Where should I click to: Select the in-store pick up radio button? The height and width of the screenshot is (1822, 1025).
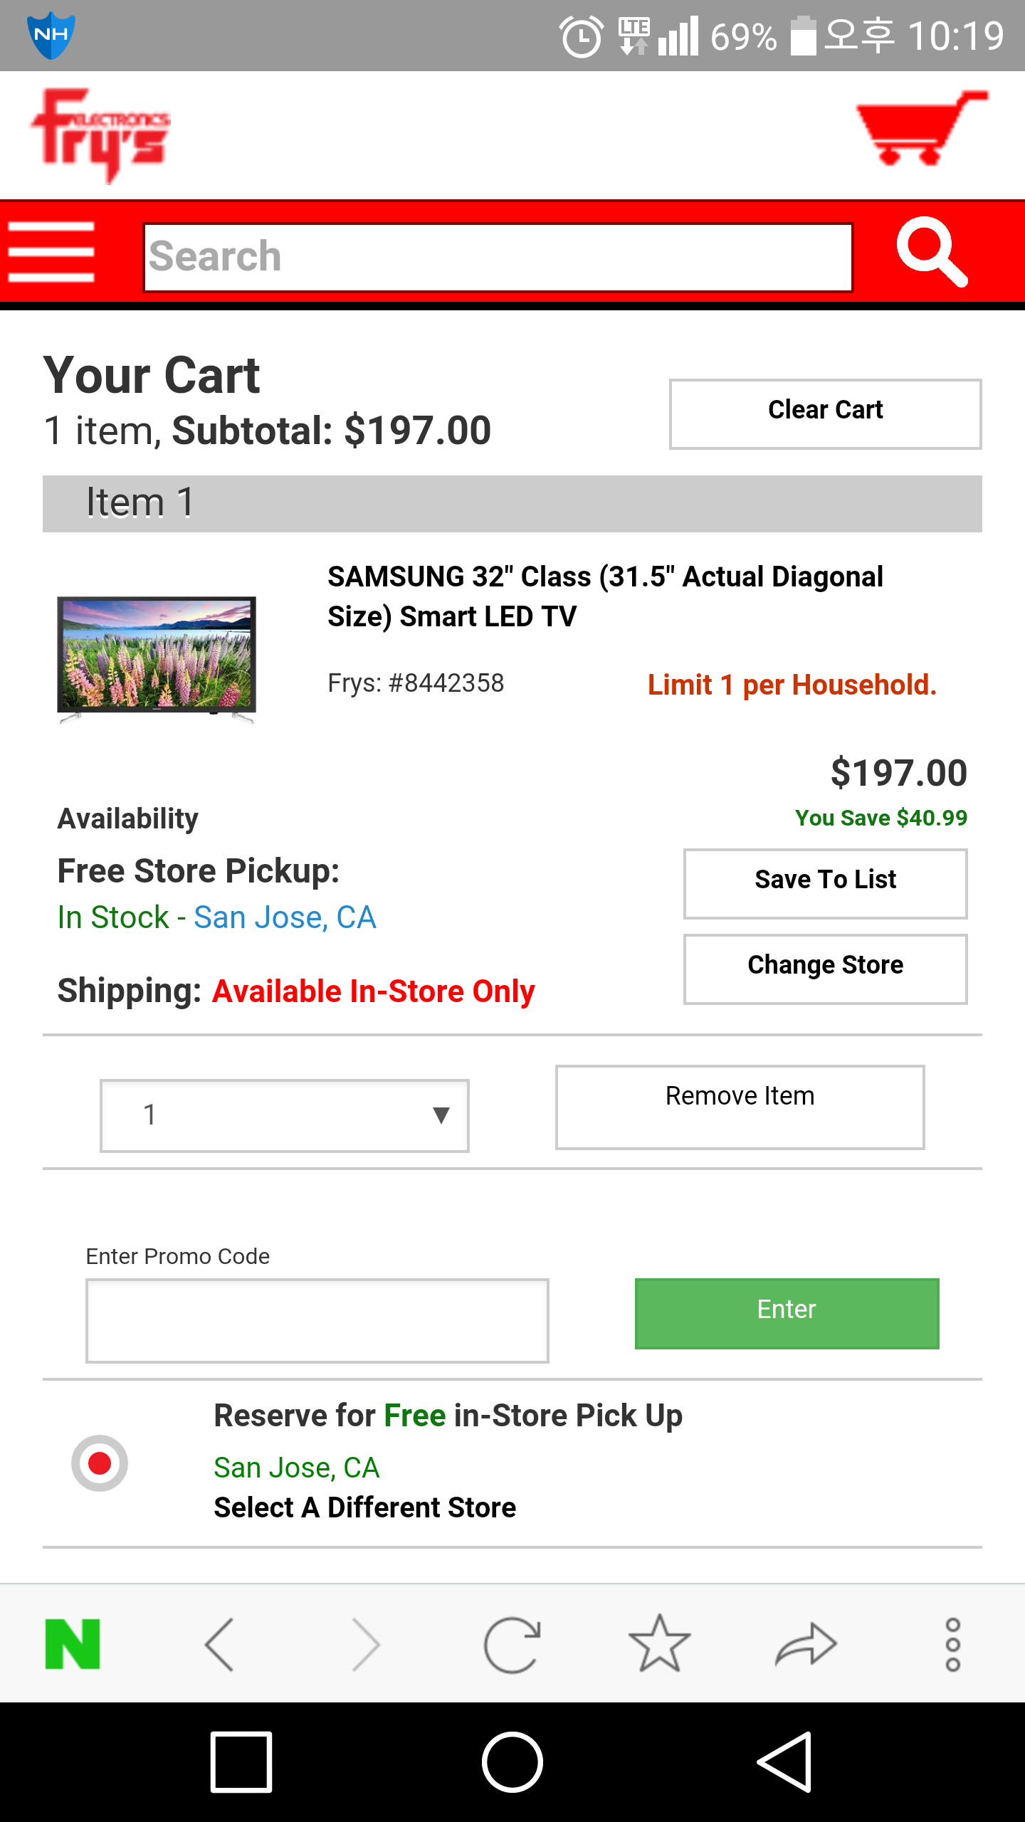(100, 1463)
